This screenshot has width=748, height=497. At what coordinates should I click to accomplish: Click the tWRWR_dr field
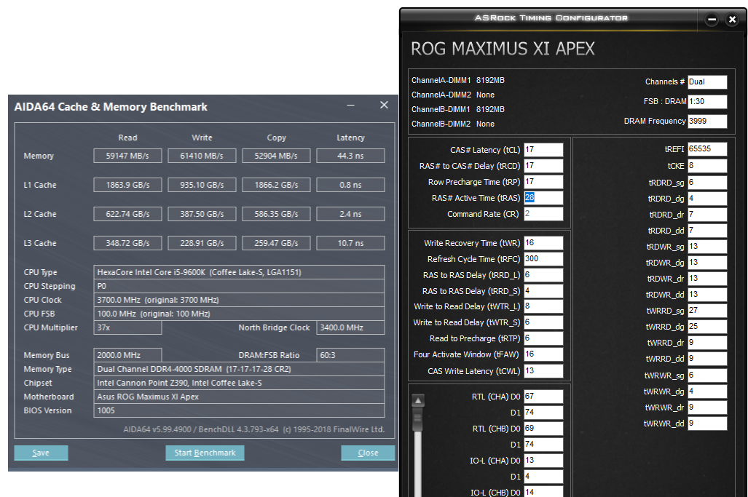pyautogui.click(x=707, y=407)
